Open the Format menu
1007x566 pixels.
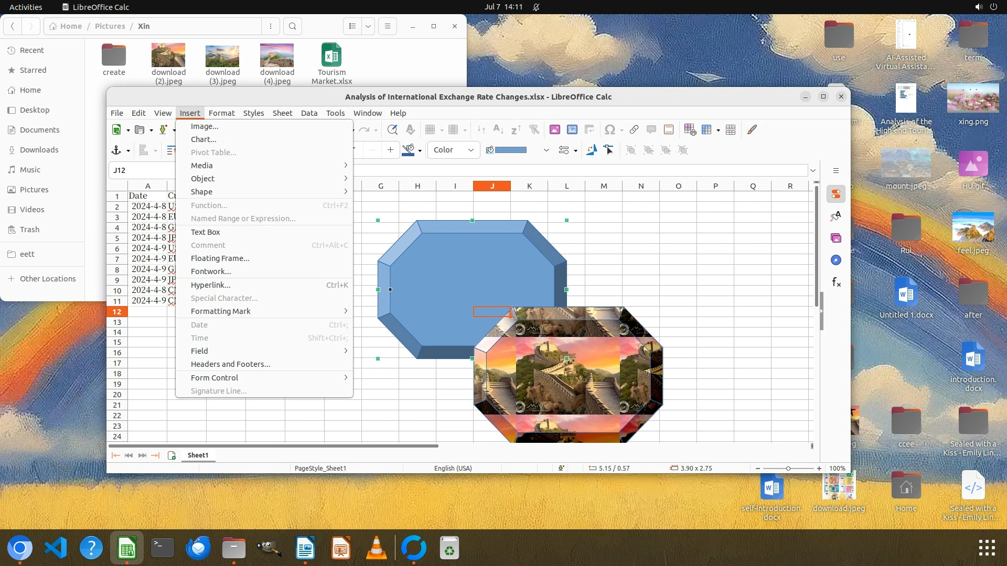[x=221, y=113]
